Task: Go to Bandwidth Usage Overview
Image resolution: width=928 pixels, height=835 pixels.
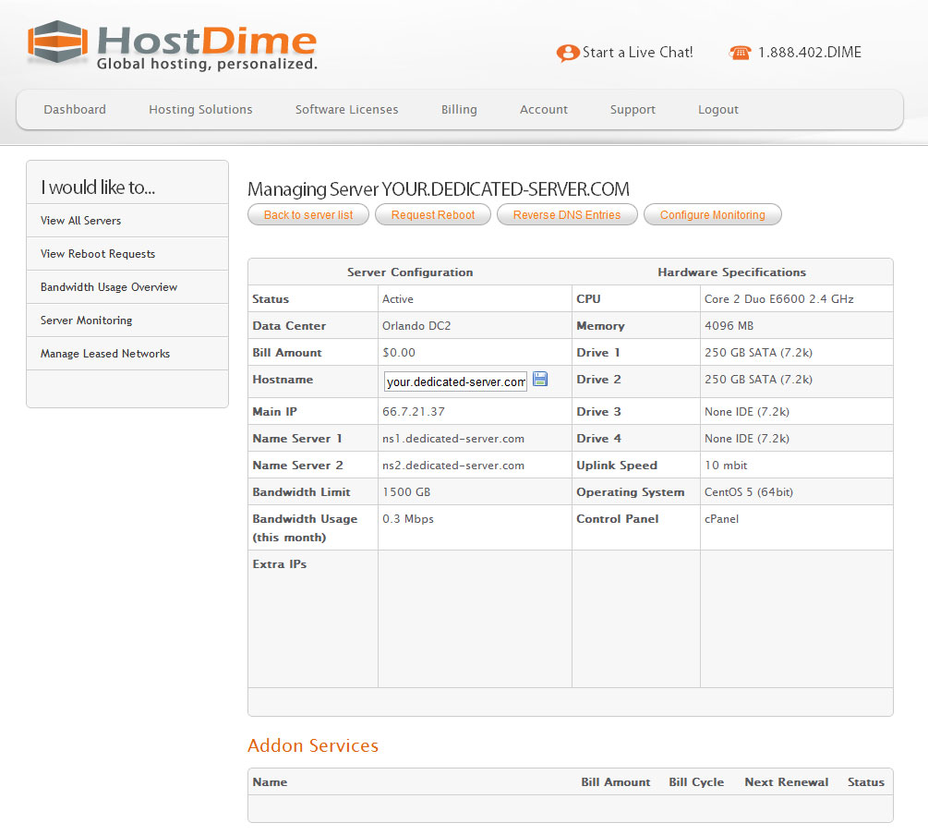Action: coord(109,287)
